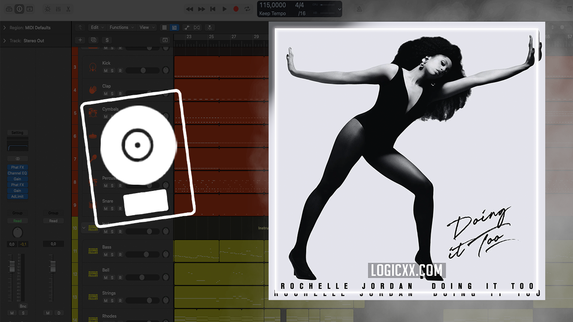
Task: Click the channel EQ thumbnail display
Action: click(17, 147)
